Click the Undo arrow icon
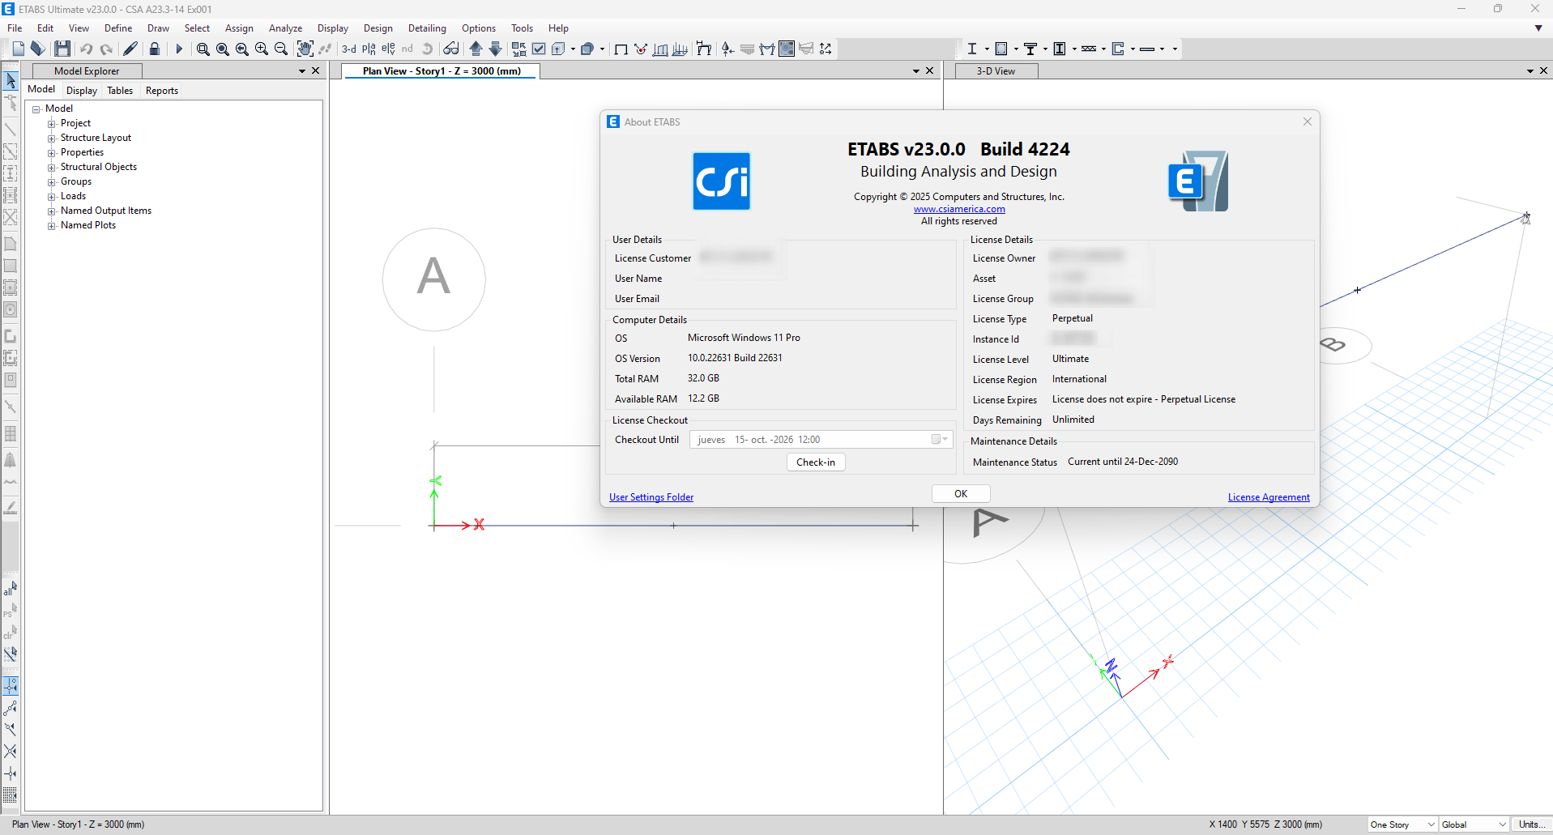The image size is (1553, 835). (x=87, y=49)
